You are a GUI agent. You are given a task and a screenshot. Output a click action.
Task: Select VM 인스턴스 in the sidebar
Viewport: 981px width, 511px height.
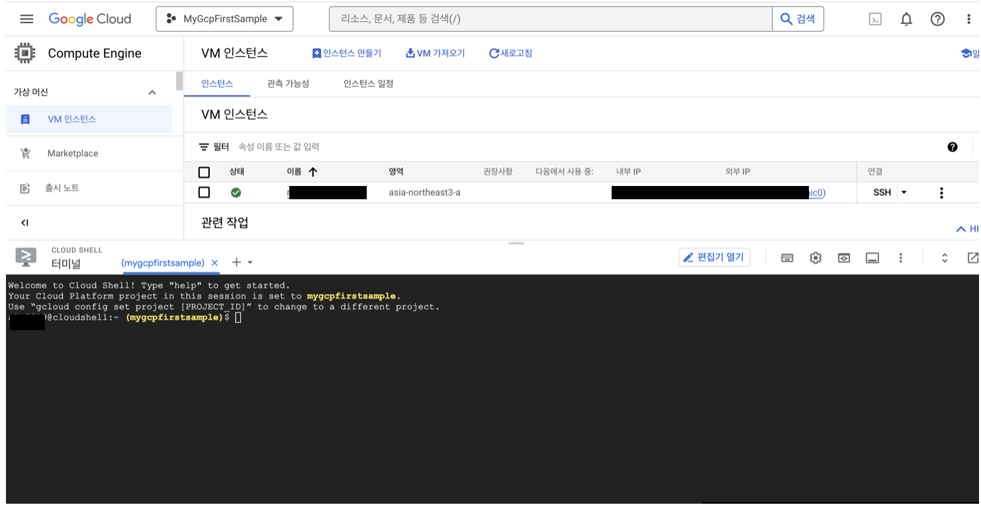tap(89, 119)
